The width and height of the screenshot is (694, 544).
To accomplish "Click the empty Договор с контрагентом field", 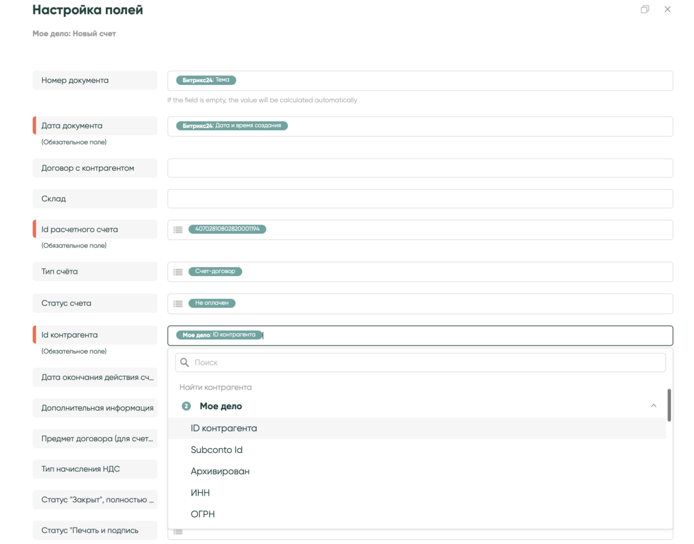I will tap(420, 168).
